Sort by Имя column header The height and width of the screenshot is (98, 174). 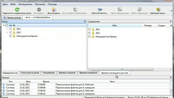coord(114,25)
